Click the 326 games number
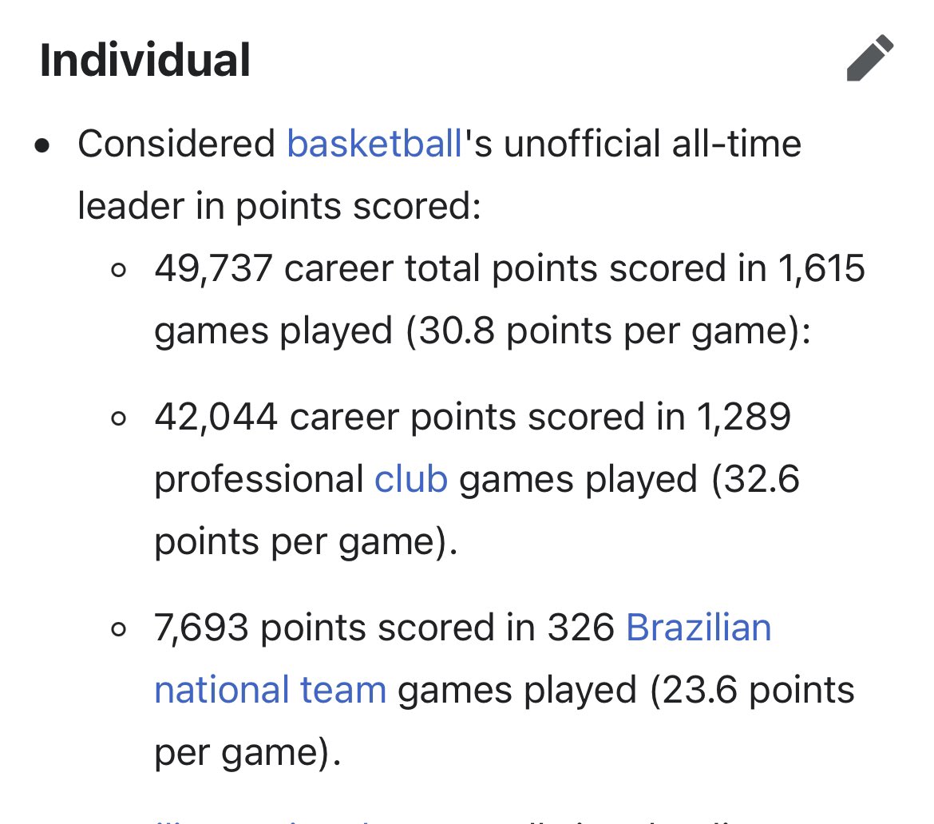The height and width of the screenshot is (824, 934). pos(581,628)
